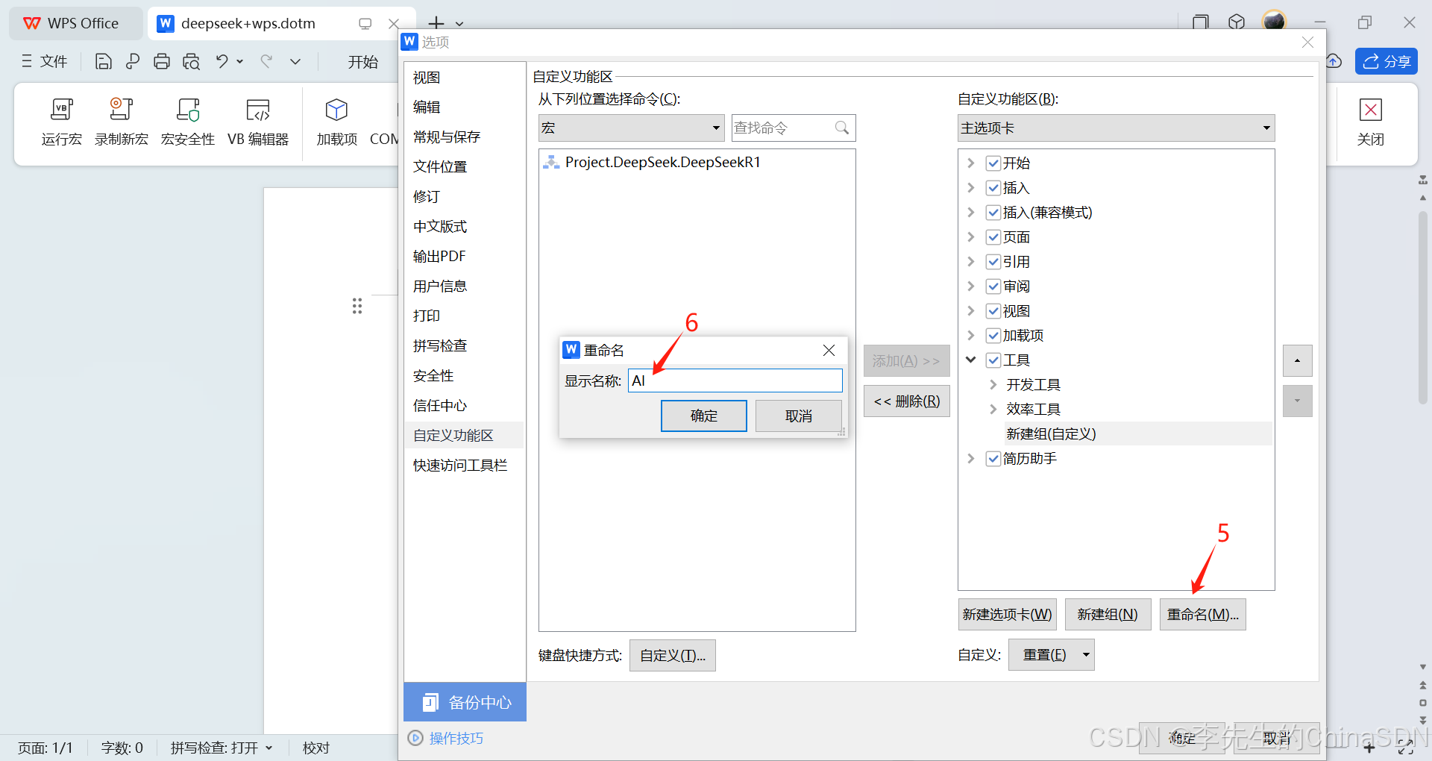Toggle the 工具 tab checkbox
Image resolution: width=1432 pixels, height=761 pixels.
(993, 360)
